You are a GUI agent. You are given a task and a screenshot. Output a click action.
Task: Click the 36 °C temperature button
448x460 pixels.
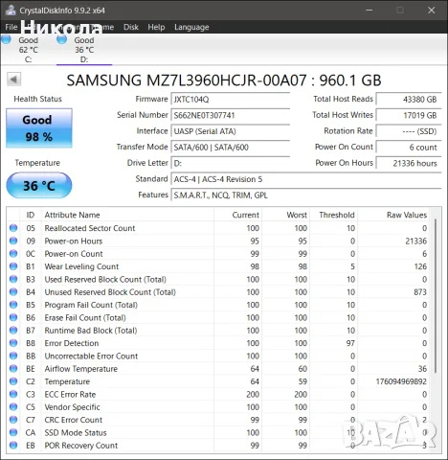pos(39,185)
